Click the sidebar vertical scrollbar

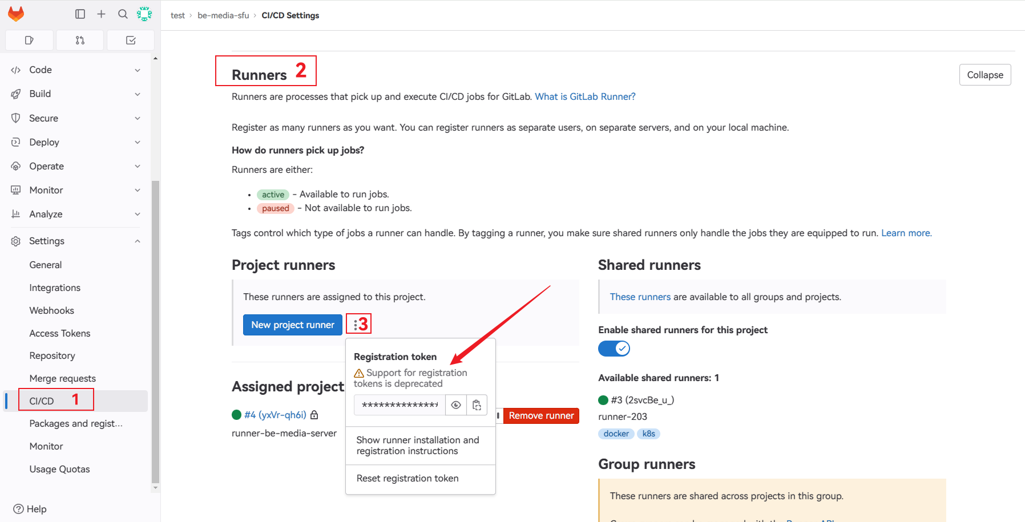155,331
